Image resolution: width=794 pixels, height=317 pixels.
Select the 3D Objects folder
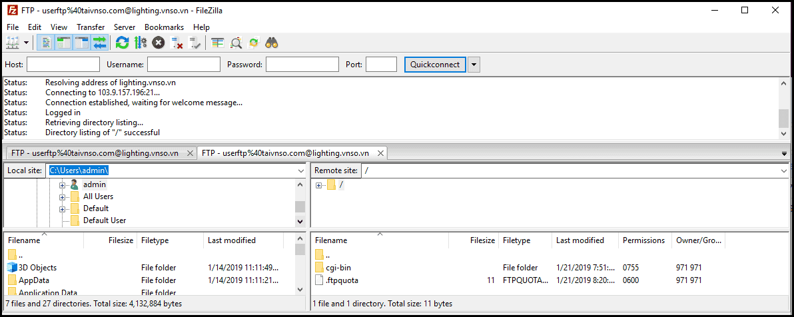point(37,267)
